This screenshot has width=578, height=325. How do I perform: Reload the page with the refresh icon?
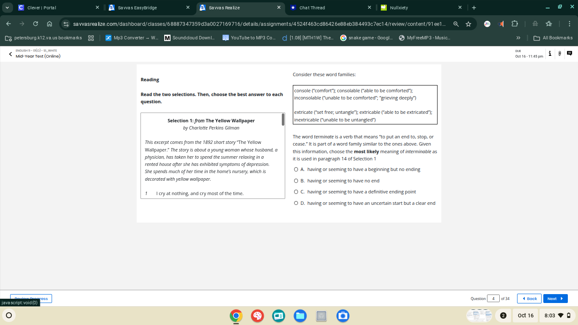[35, 24]
